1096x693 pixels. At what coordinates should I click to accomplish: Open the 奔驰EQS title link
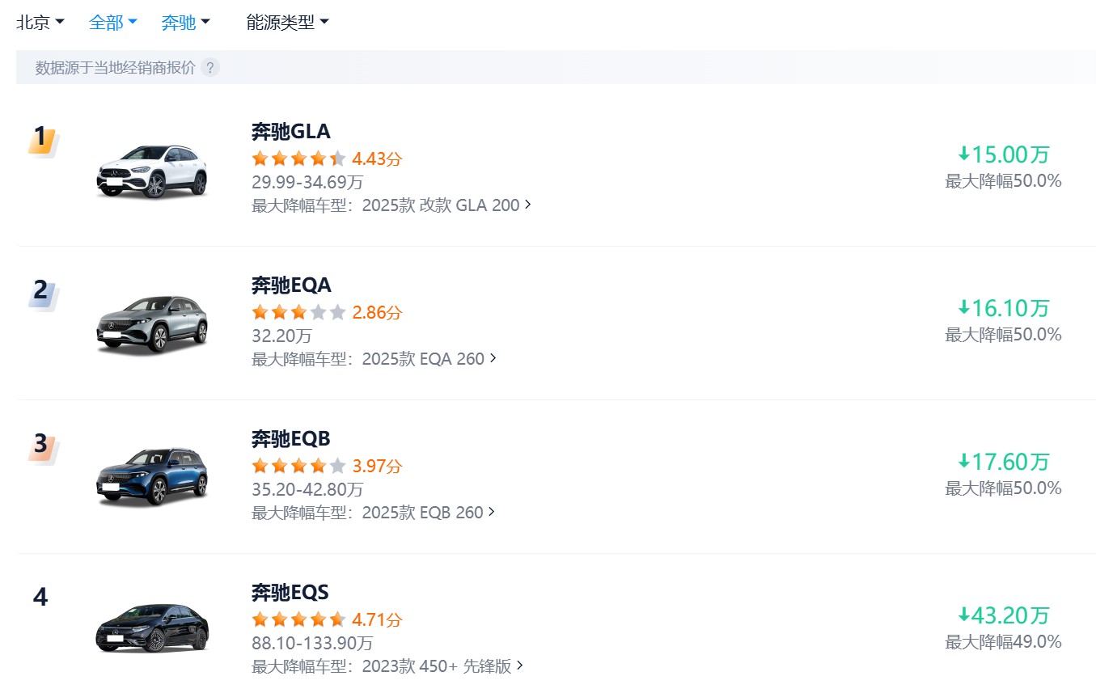290,593
